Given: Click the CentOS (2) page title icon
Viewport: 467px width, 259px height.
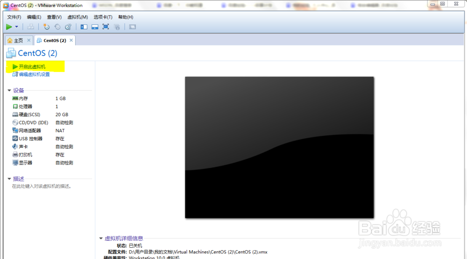Looking at the screenshot, I should tap(11, 53).
